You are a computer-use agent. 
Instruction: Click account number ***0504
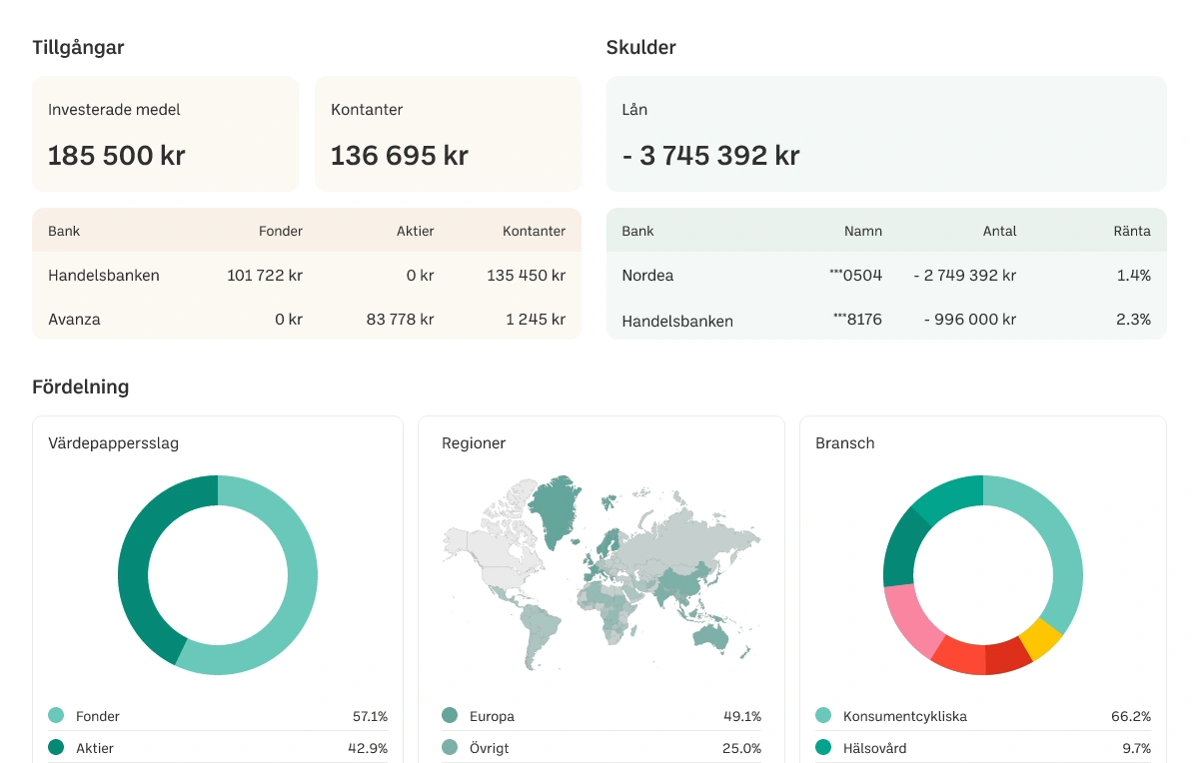(x=856, y=276)
